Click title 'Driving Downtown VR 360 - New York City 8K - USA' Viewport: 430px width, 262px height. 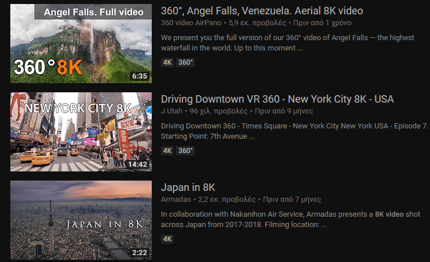point(277,99)
